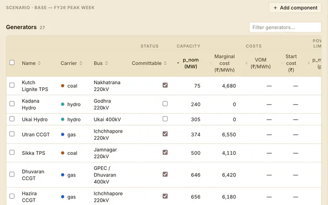The image size is (328, 205).
Task: Click p_nom value 500
Action: click(196, 153)
